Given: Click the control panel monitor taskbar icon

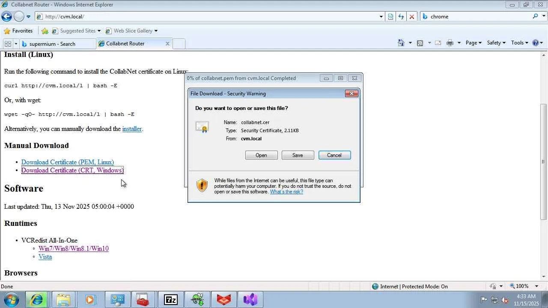Looking at the screenshot, I should coord(117,300).
